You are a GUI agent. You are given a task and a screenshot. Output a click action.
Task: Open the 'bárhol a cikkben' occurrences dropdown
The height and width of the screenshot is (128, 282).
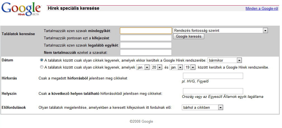point(203,108)
